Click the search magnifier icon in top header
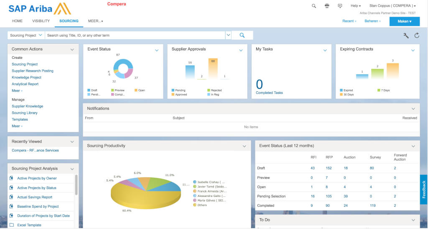Image resolution: width=428 pixels, height=229 pixels. [x=314, y=6]
